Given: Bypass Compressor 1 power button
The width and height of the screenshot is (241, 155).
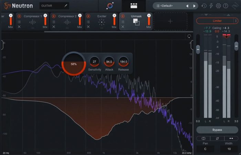Looking at the screenshot, I should click(x=19, y=16).
